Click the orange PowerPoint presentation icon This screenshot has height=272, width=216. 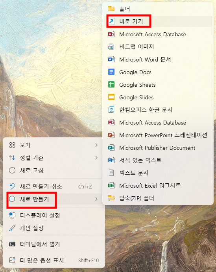(111, 135)
